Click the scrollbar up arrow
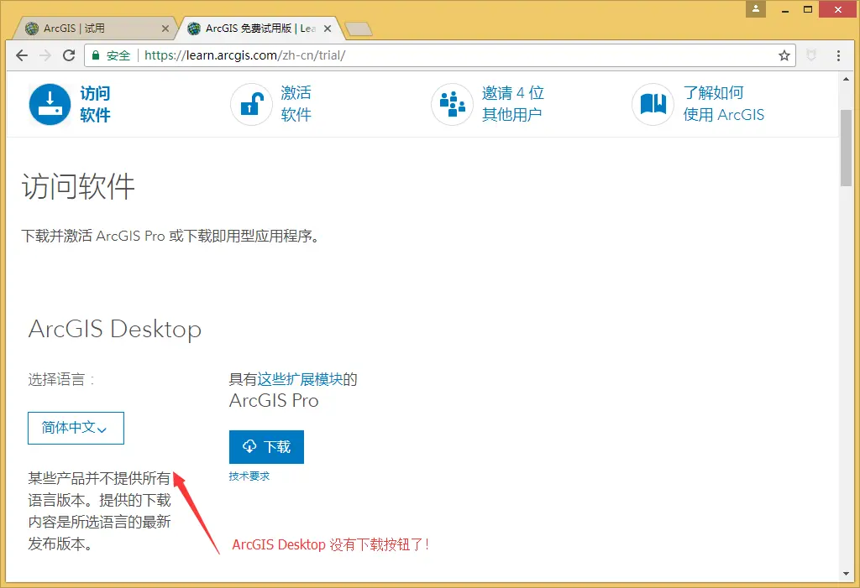Screen dimensions: 860x588 (846, 79)
